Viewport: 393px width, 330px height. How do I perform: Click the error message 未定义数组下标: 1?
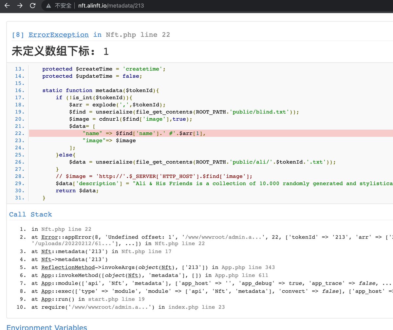(60, 51)
